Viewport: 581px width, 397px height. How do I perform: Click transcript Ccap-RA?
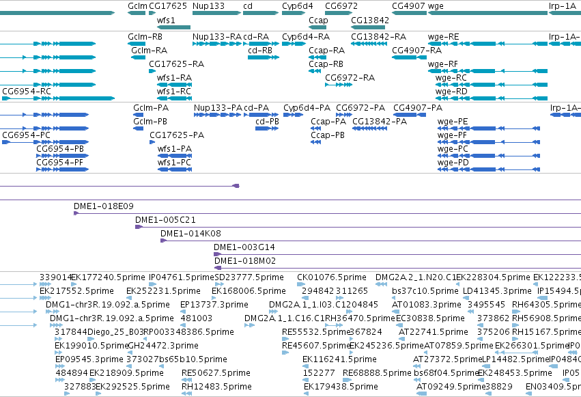pyautogui.click(x=326, y=51)
